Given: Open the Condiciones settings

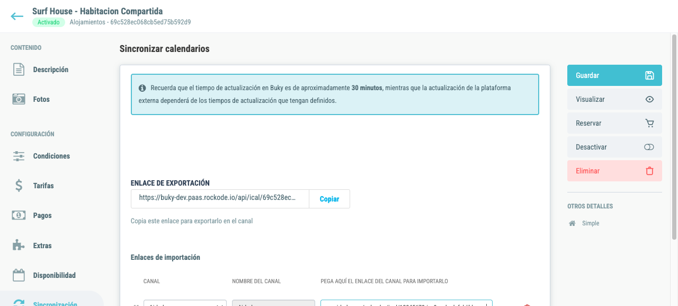Looking at the screenshot, I should 52,156.
